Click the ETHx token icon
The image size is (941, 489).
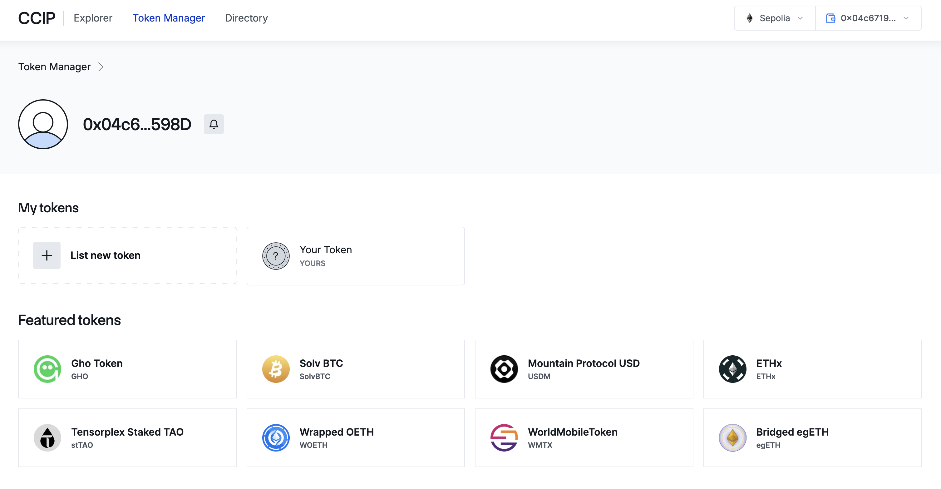732,368
